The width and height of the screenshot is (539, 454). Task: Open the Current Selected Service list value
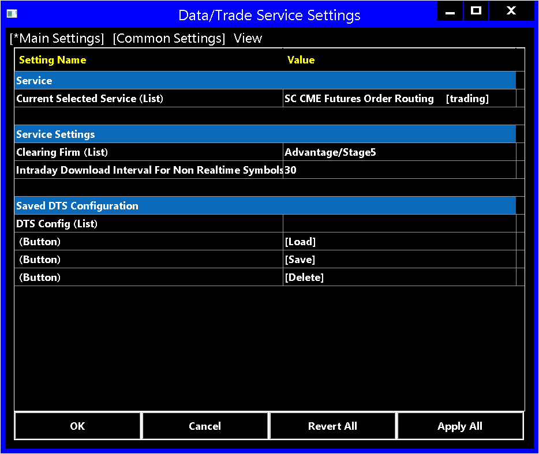399,98
